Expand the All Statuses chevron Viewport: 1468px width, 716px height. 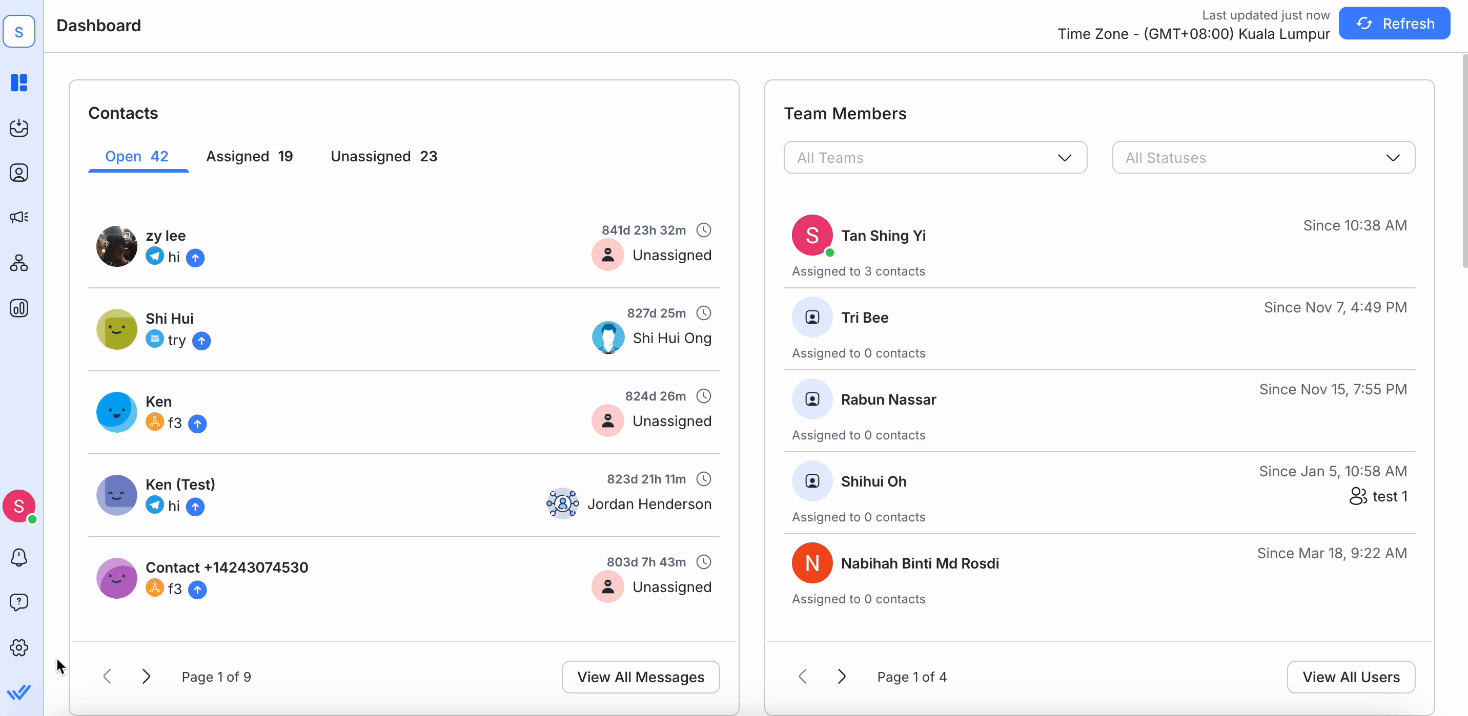(1393, 157)
